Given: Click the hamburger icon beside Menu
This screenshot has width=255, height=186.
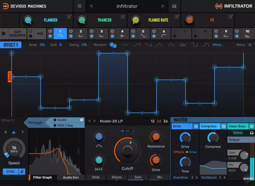Looking at the screenshot, I should tap(250, 45).
